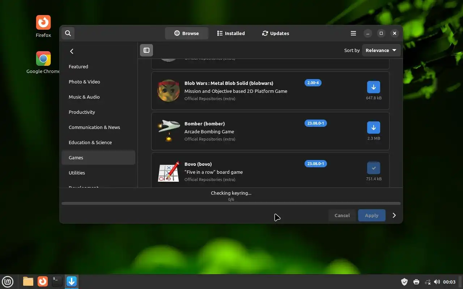
Task: Toggle the Bovo install checkmark button
Action: coord(374,168)
